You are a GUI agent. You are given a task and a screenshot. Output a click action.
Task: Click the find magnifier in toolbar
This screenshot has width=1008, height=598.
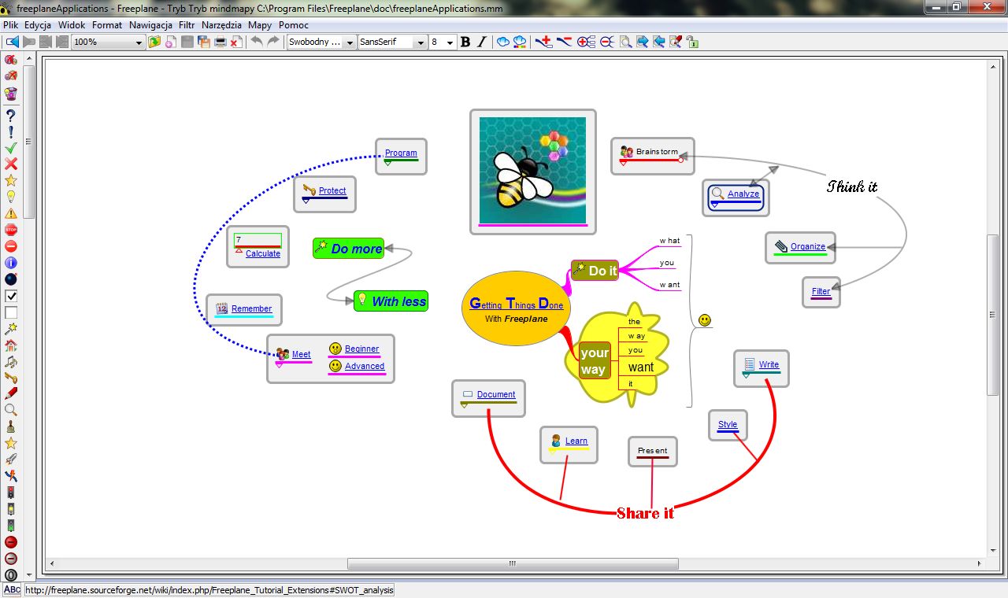pos(625,42)
